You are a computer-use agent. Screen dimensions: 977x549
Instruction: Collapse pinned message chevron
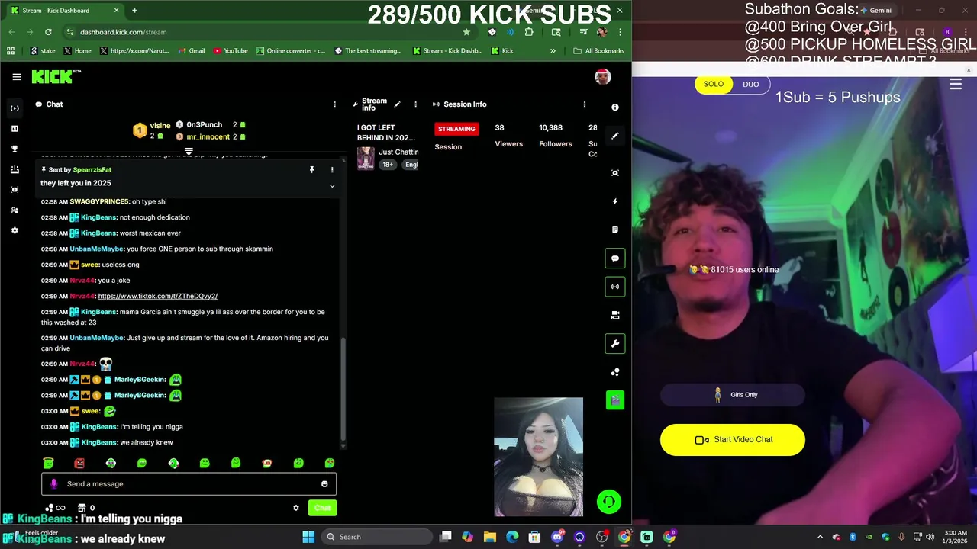pyautogui.click(x=332, y=185)
